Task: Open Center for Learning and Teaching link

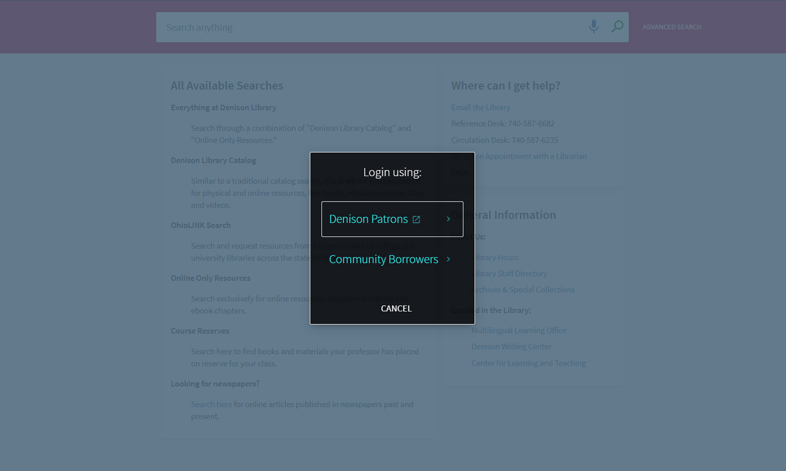Action: [528, 363]
